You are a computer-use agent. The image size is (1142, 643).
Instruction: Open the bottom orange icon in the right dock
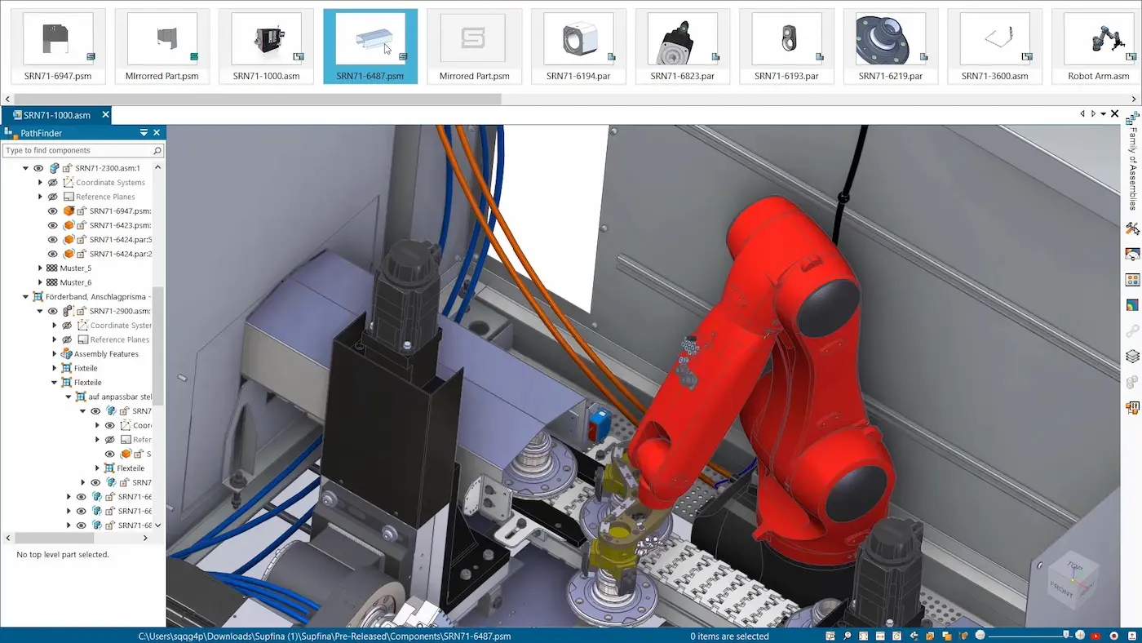pyautogui.click(x=1132, y=407)
